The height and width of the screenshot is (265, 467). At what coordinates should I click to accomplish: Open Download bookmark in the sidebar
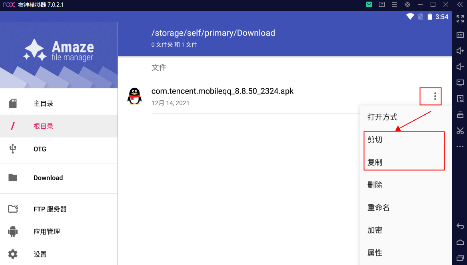[59, 178]
